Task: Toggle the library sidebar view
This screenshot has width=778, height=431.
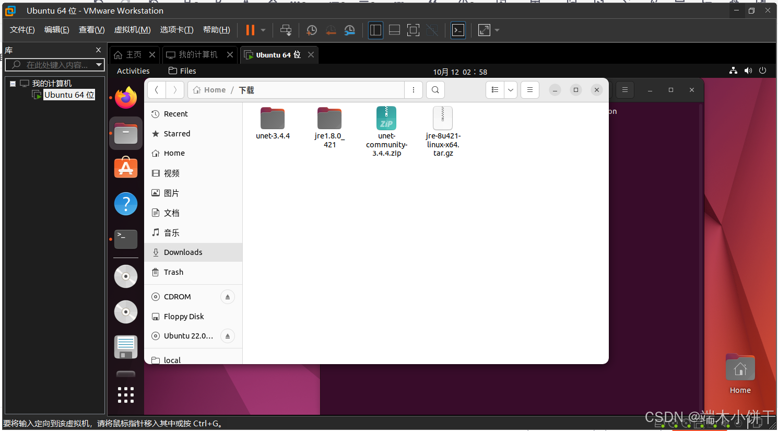Action: [375, 30]
